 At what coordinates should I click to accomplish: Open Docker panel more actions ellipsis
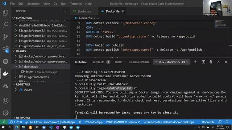click(64, 11)
